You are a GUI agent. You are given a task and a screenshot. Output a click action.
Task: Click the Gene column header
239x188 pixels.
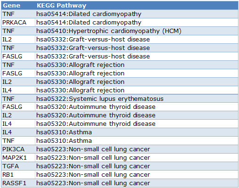[18, 6]
